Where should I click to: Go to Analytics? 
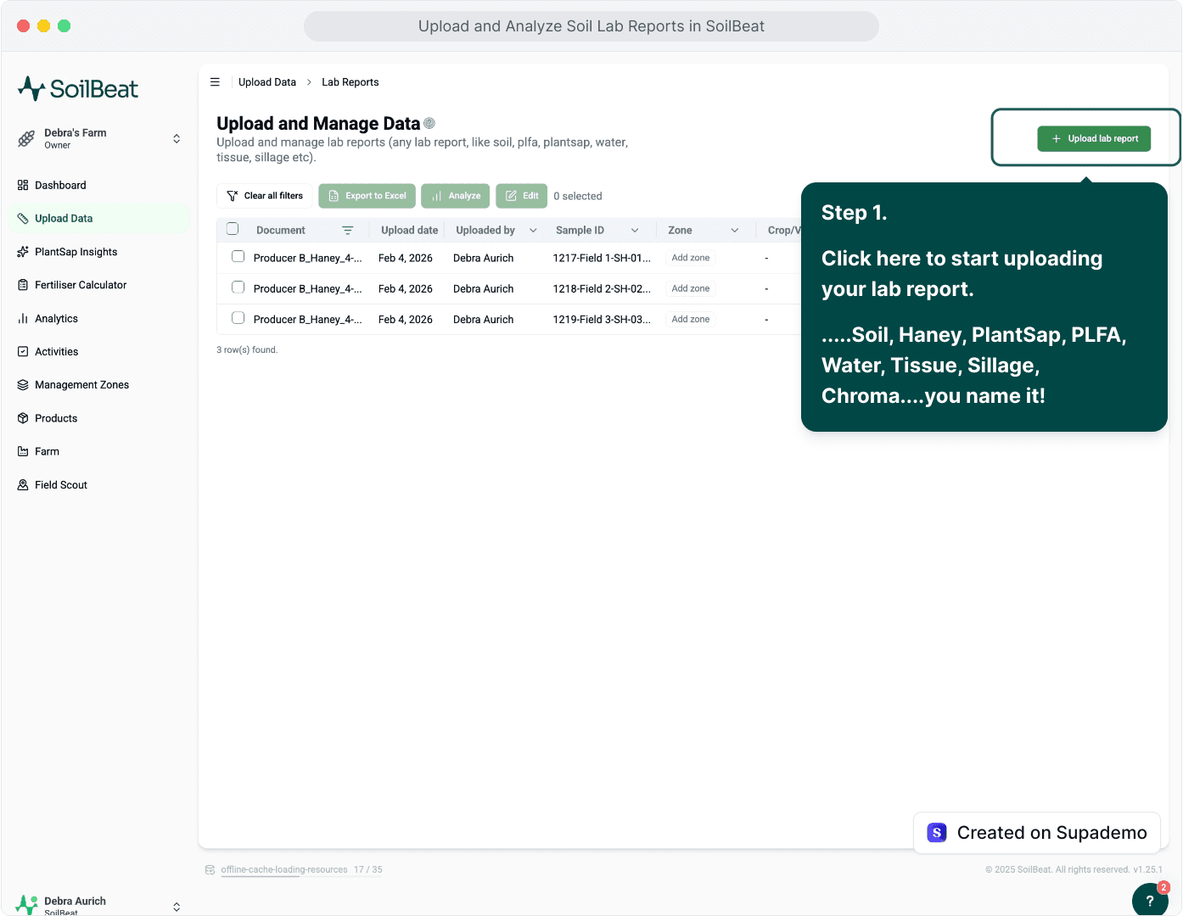[x=99, y=319]
